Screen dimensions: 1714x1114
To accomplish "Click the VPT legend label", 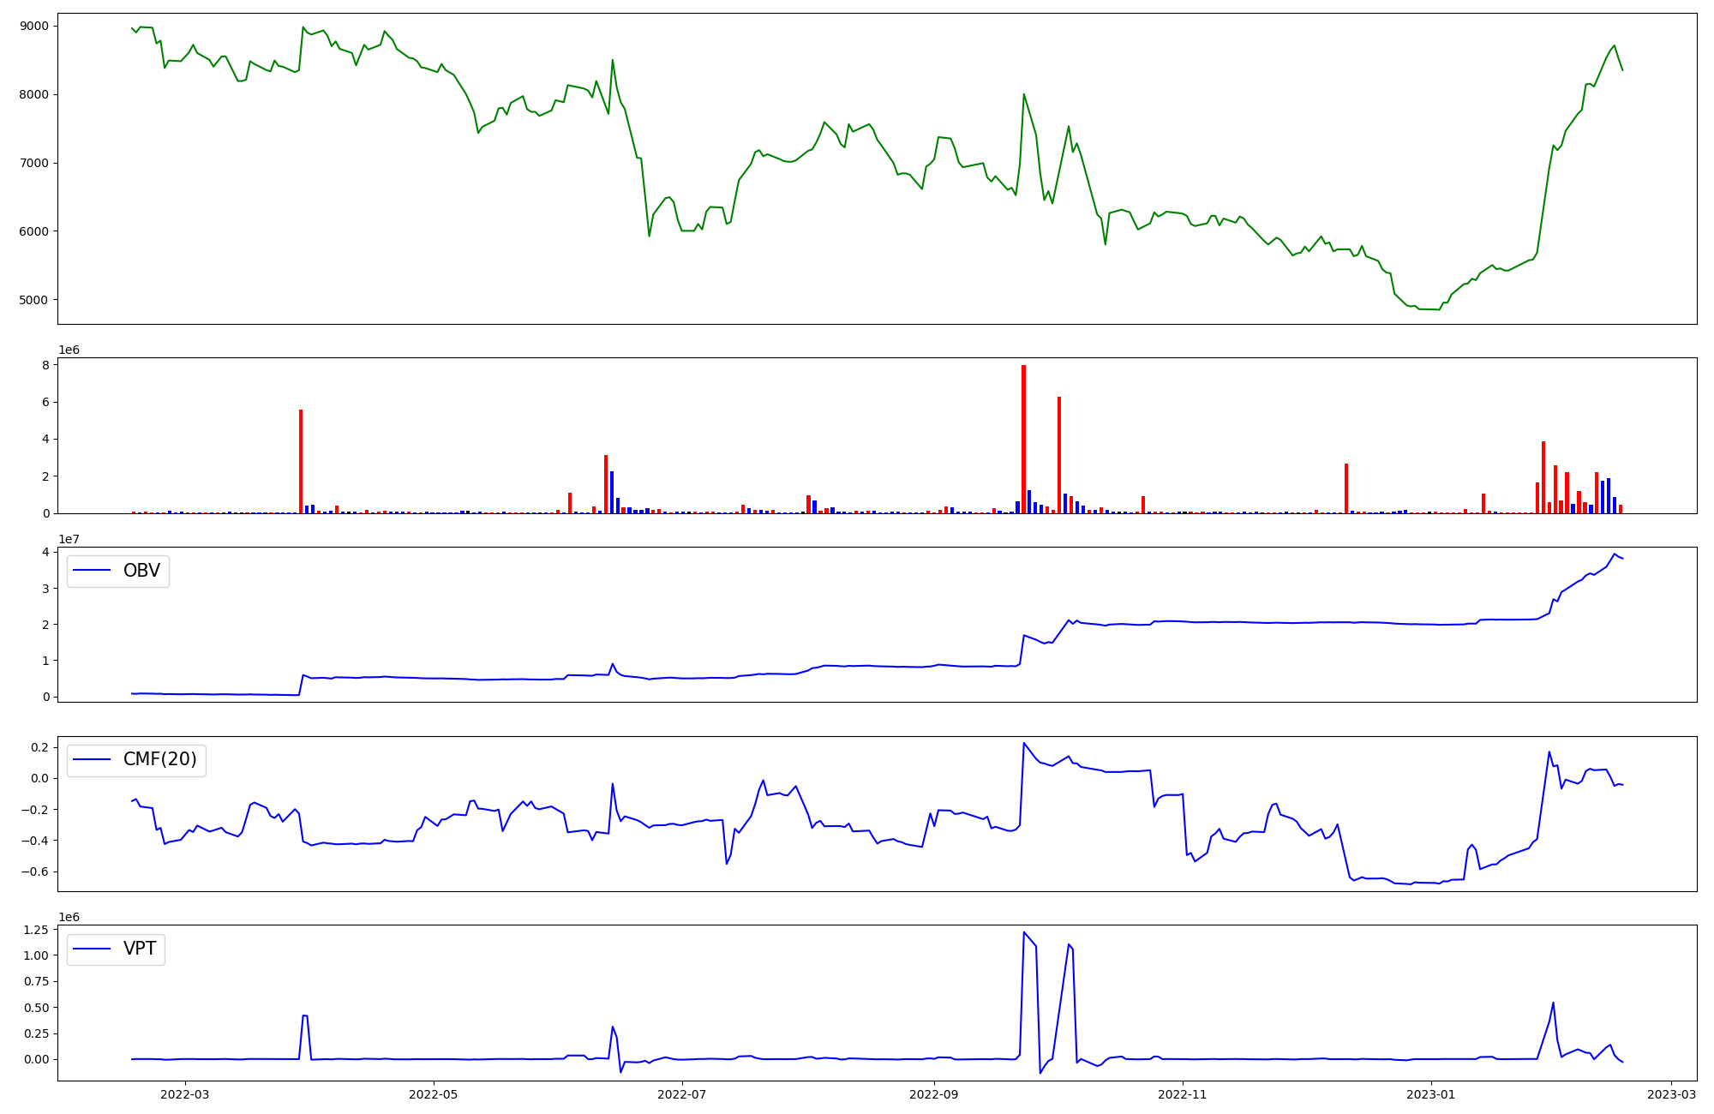I will (140, 949).
